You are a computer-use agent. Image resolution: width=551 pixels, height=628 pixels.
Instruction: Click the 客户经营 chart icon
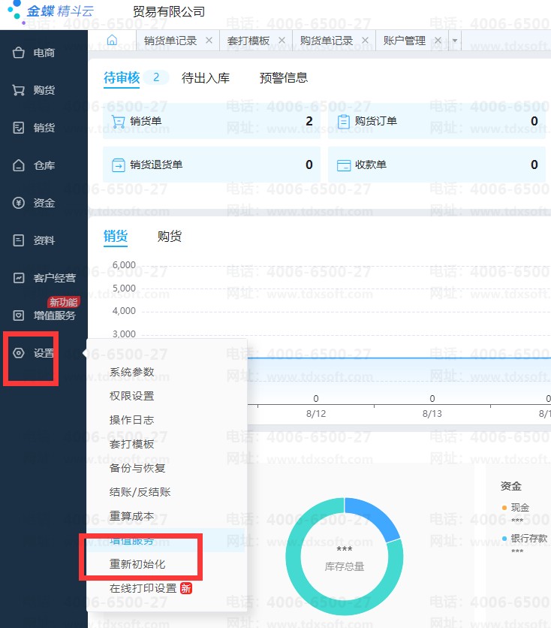coord(19,278)
